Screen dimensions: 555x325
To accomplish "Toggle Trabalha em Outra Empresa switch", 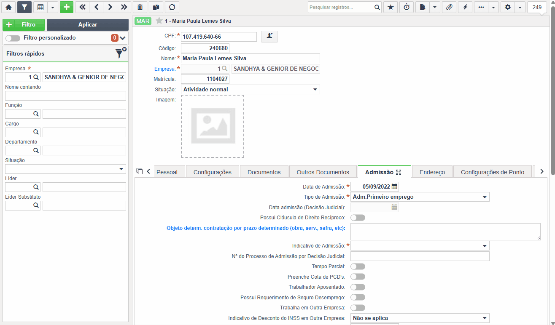I will pyautogui.click(x=358, y=308).
